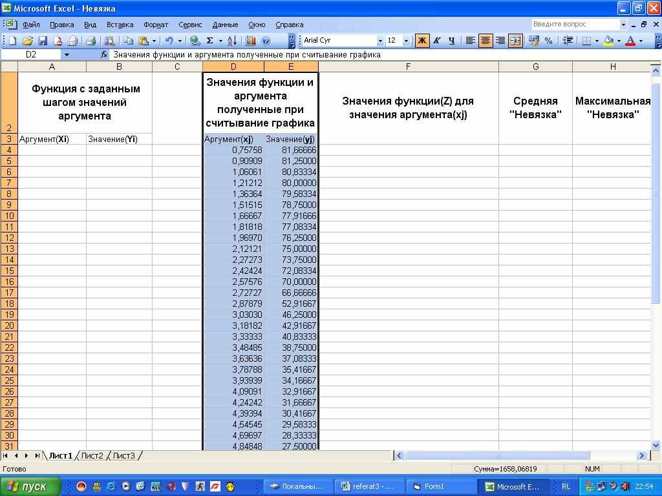Click the insert function fx button
Viewport: 662px width, 496px height.
tap(104, 55)
